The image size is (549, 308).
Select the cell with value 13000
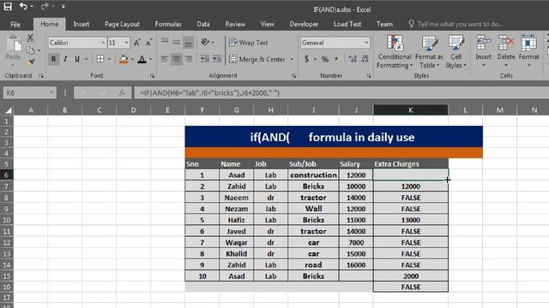coord(410,220)
